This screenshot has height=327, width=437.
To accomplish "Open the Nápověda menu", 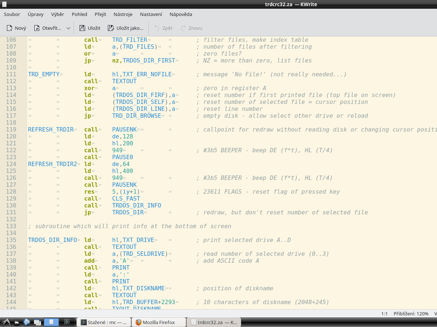I will [x=181, y=14].
